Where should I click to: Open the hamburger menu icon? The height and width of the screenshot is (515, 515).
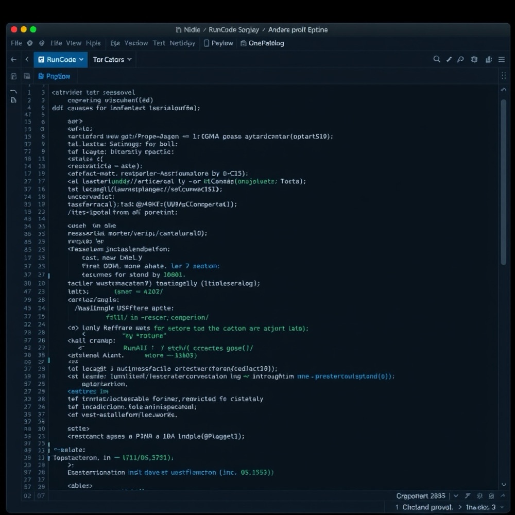502,59
